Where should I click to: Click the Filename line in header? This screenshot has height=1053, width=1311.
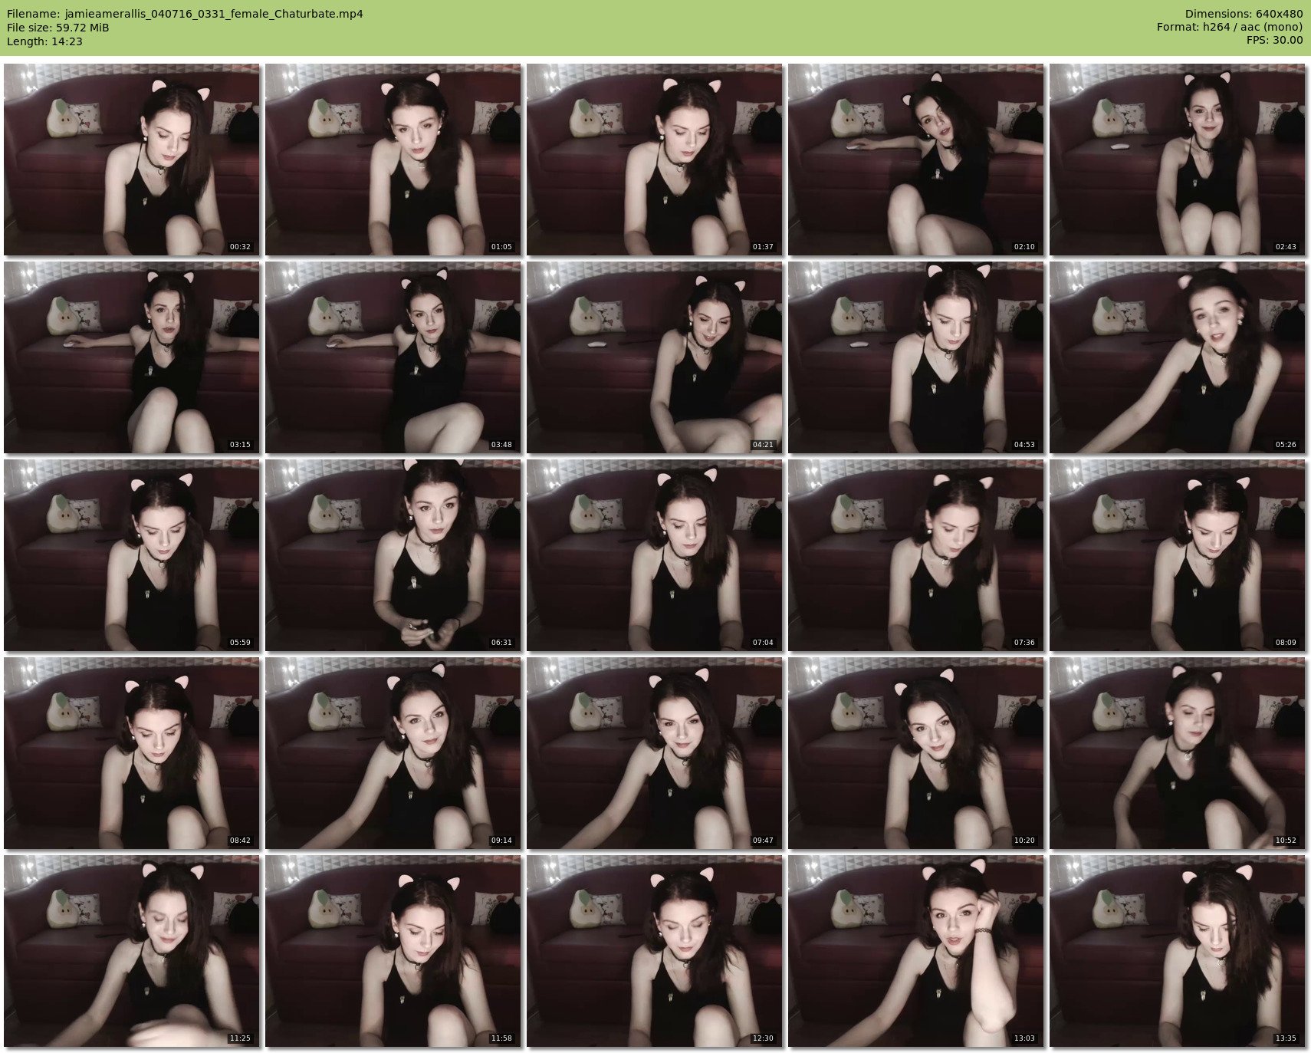click(x=185, y=14)
